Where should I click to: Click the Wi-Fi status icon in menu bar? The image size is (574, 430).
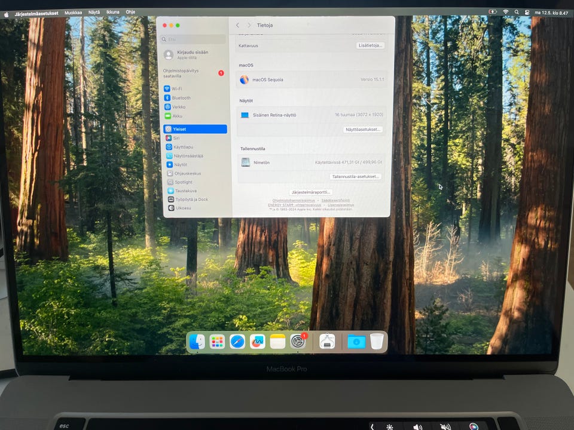(506, 12)
